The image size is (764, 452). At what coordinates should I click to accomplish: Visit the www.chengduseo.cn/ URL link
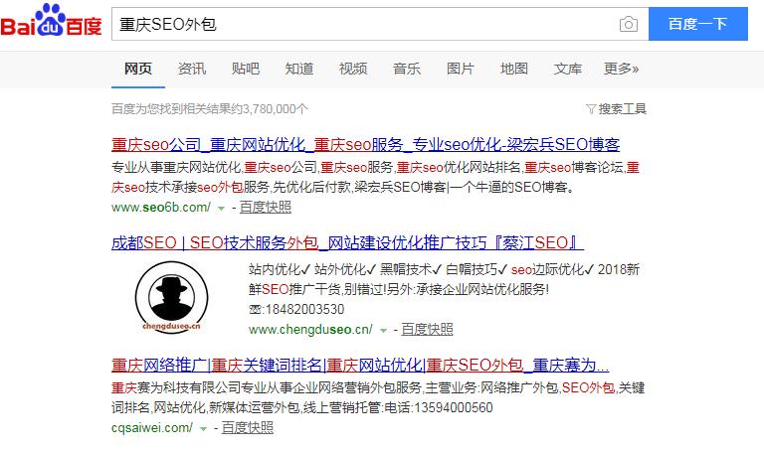point(310,330)
